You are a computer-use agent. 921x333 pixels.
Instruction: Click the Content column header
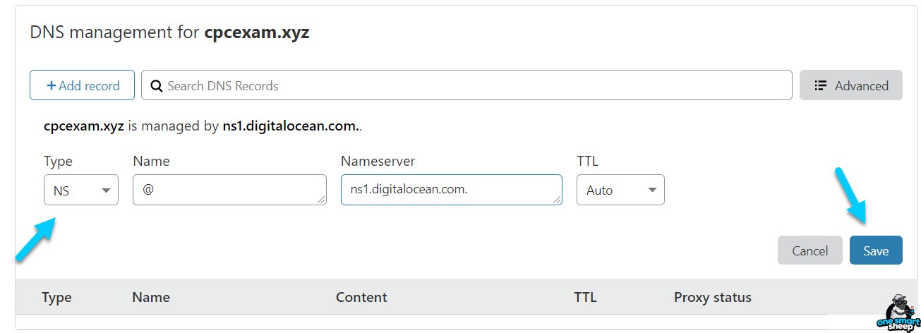tap(361, 297)
